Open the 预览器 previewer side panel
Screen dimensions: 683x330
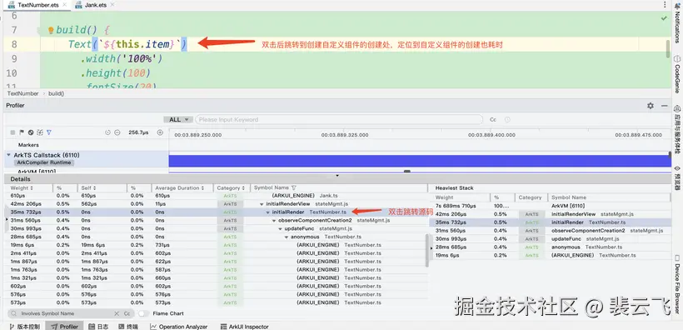pos(677,178)
